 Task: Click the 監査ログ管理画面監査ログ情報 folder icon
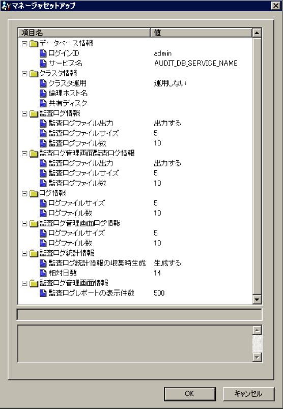pos(34,154)
